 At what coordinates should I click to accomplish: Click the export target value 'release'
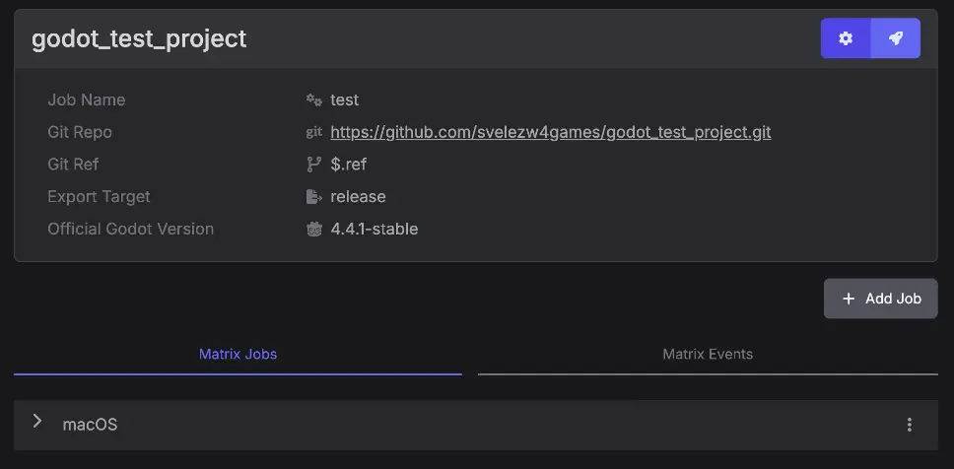coord(358,196)
